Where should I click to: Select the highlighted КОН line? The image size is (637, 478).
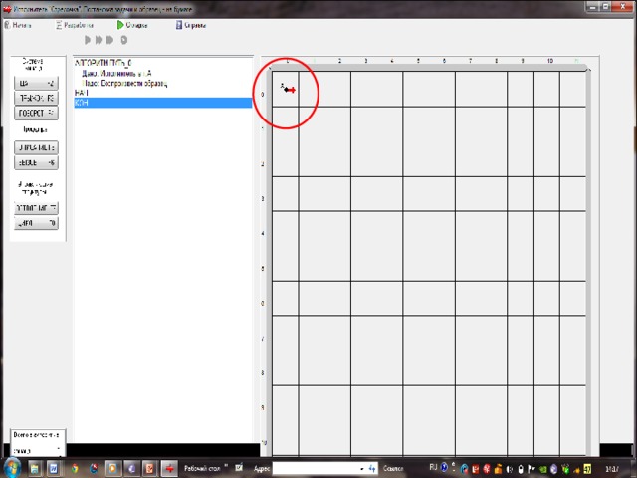(x=163, y=103)
